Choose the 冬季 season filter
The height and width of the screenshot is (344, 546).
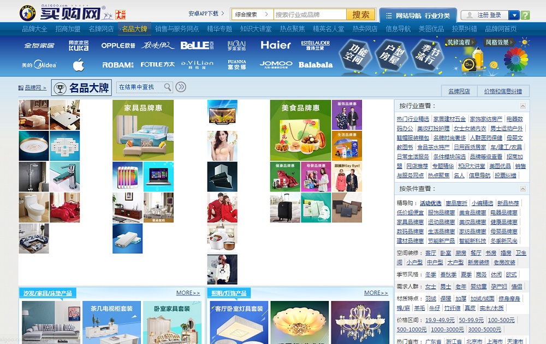coord(430,274)
